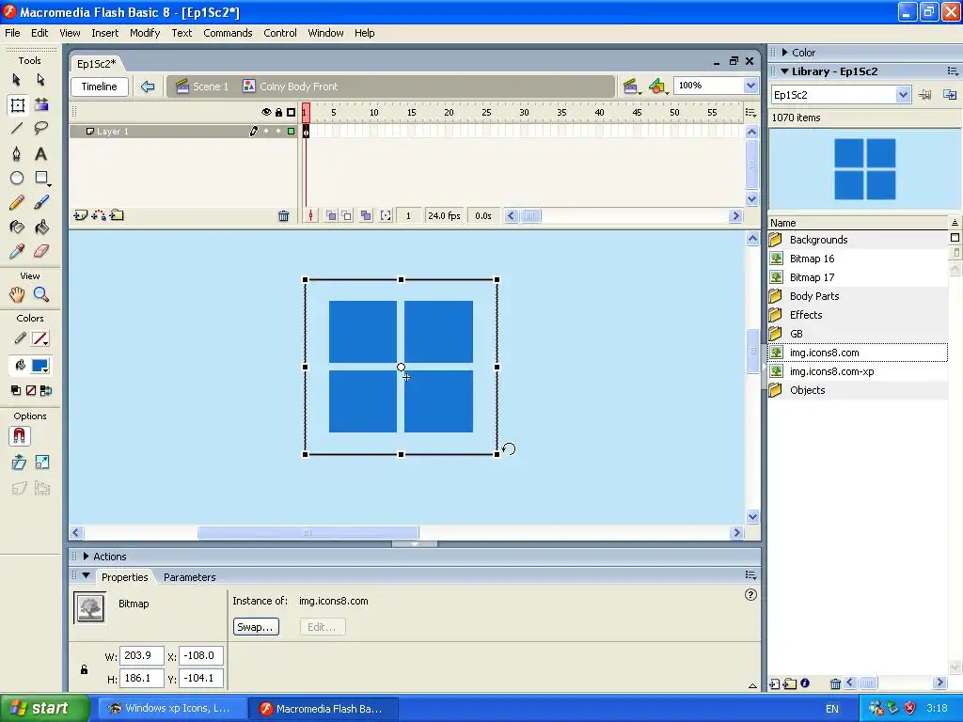Click the Timeline toggle button

click(100, 86)
